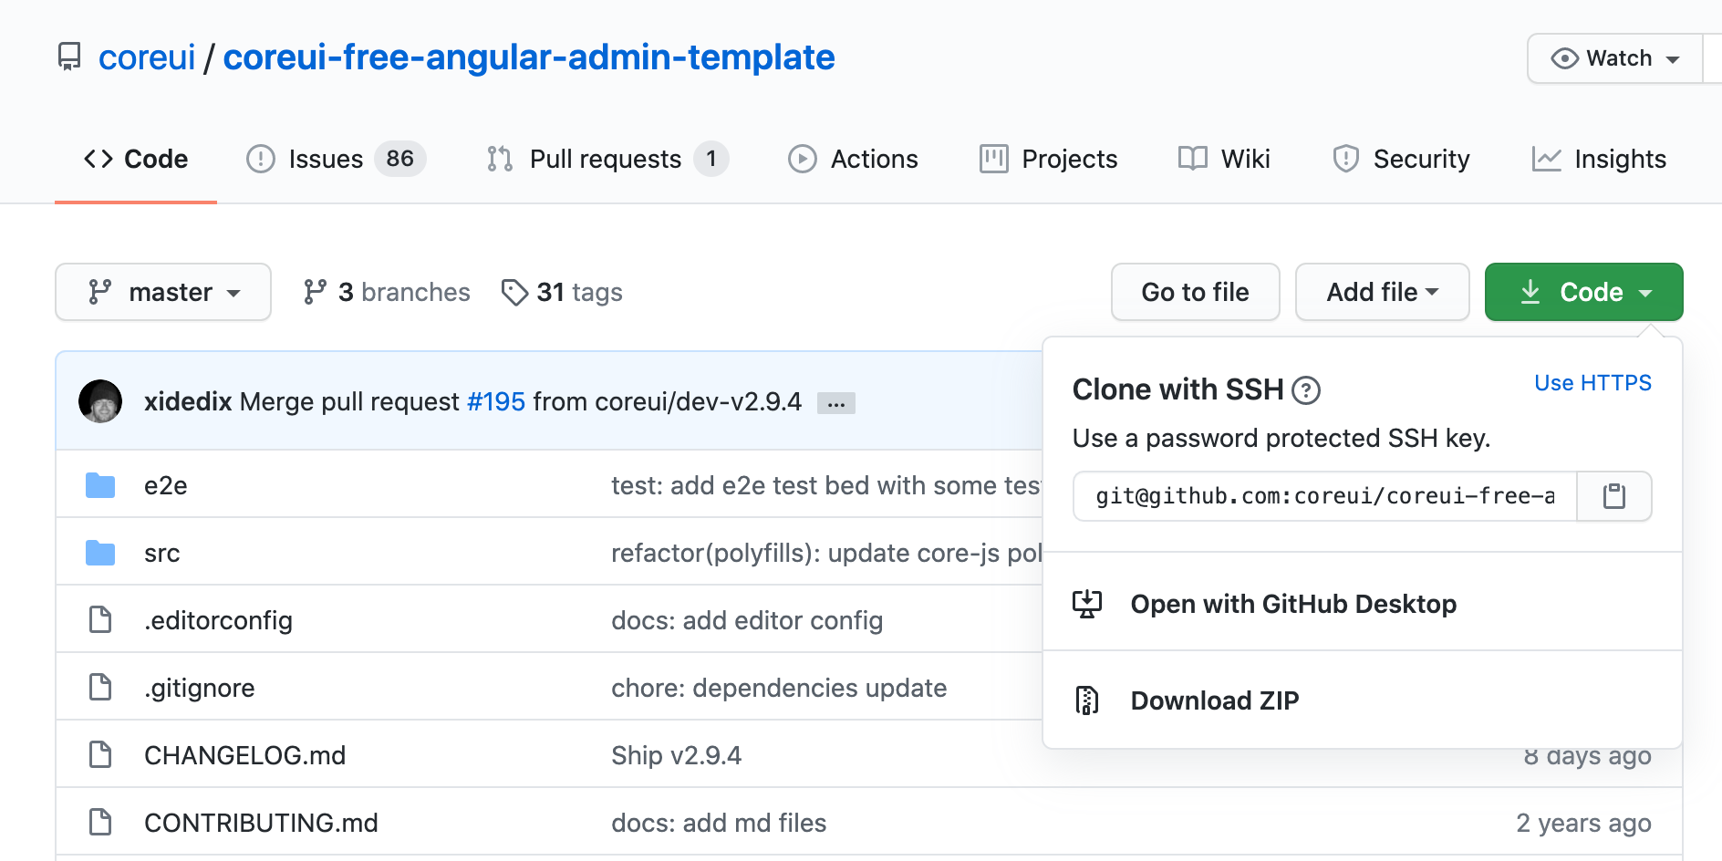Screen dimensions: 1722x861
Task: Open the Watch dropdown
Action: pyautogui.click(x=1613, y=57)
